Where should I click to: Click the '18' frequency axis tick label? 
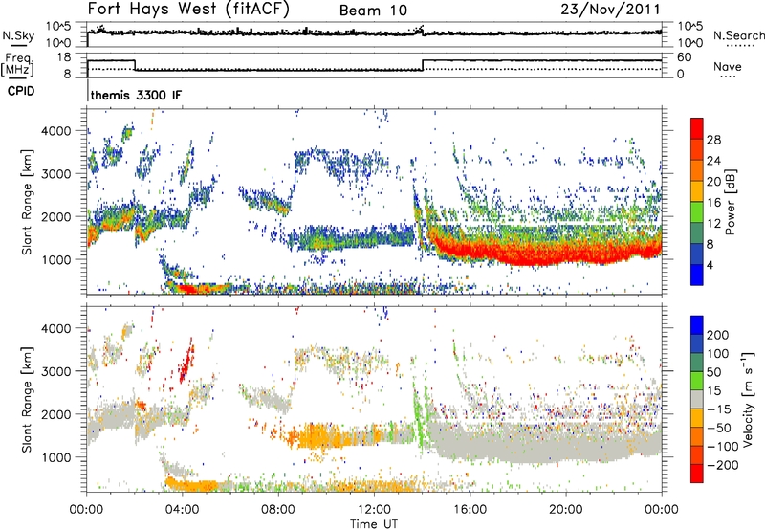point(63,57)
